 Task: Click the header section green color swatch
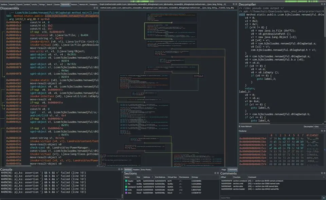tap(126, 181)
